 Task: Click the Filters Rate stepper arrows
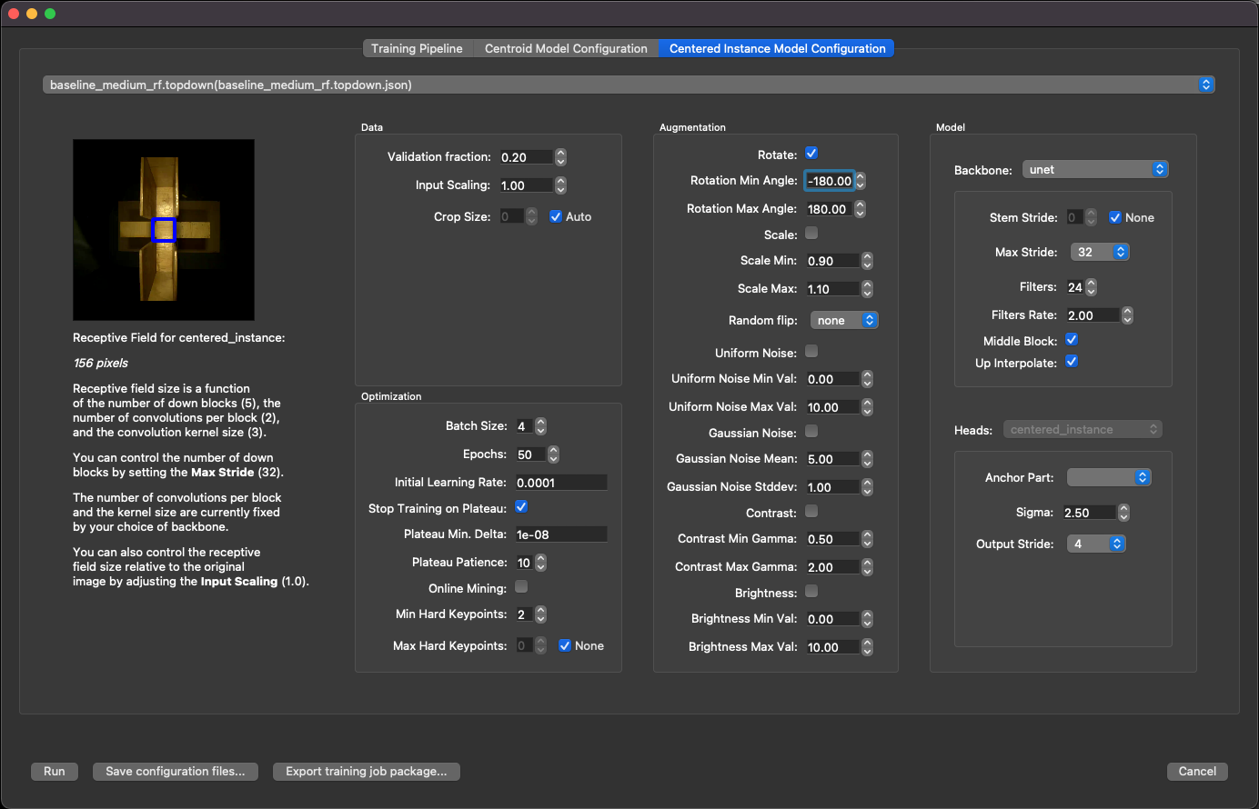tap(1127, 315)
